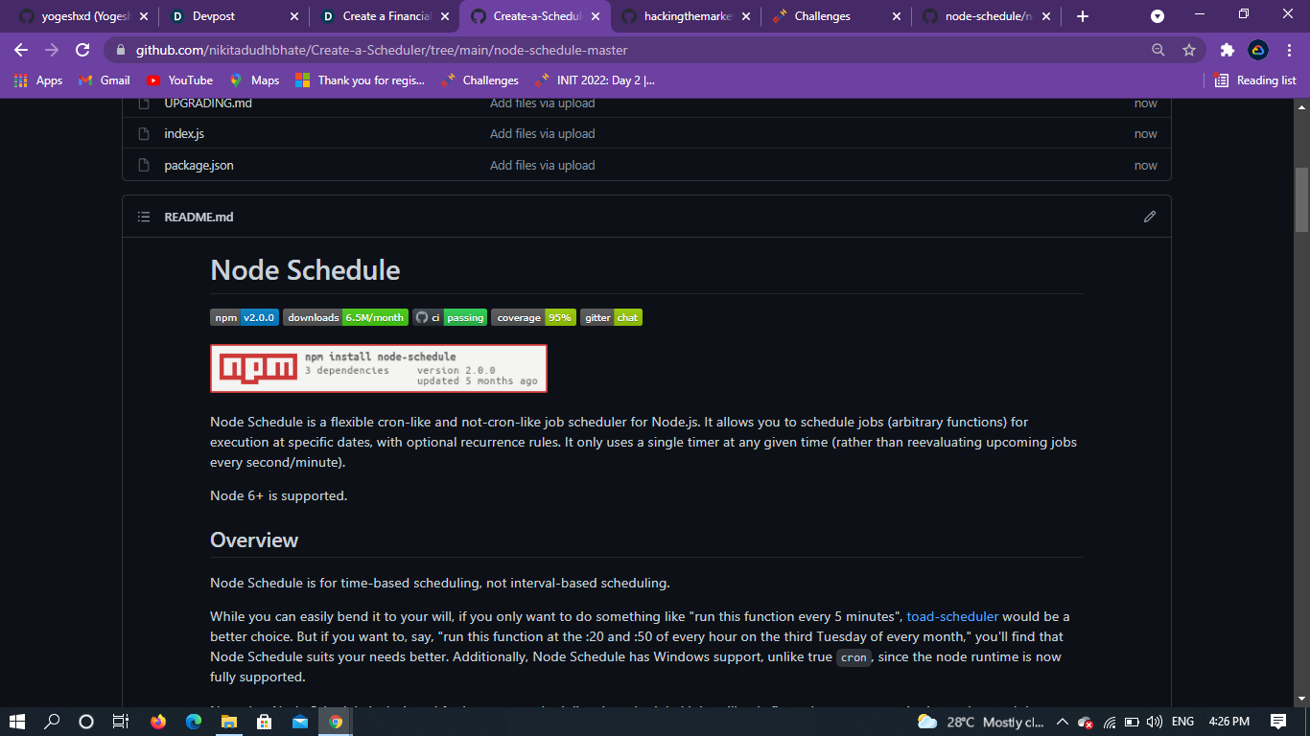Open the Maps bookmark
The width and height of the screenshot is (1310, 736).
coord(254,80)
